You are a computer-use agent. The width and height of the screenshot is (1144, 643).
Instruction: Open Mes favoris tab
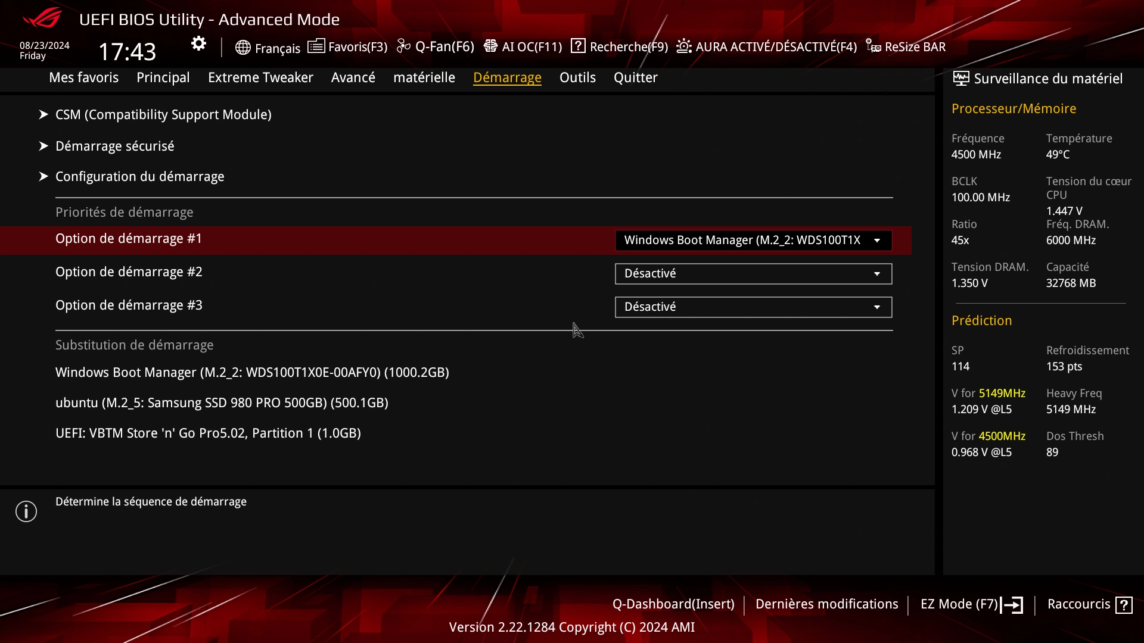coord(84,77)
